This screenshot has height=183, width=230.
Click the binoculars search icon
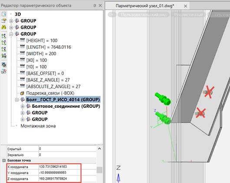pos(4,27)
